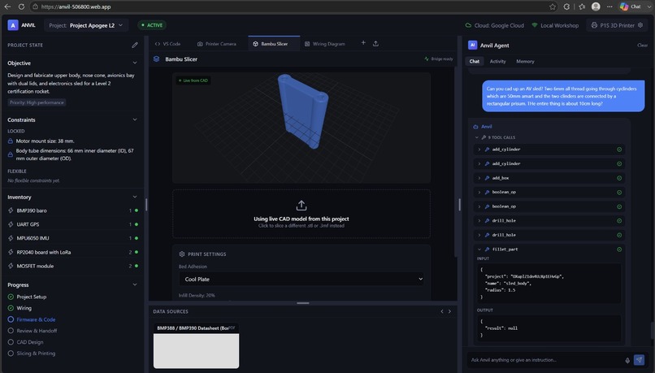This screenshot has height=373, width=655.
Task: Expand the add_box tool call
Action: coord(479,178)
